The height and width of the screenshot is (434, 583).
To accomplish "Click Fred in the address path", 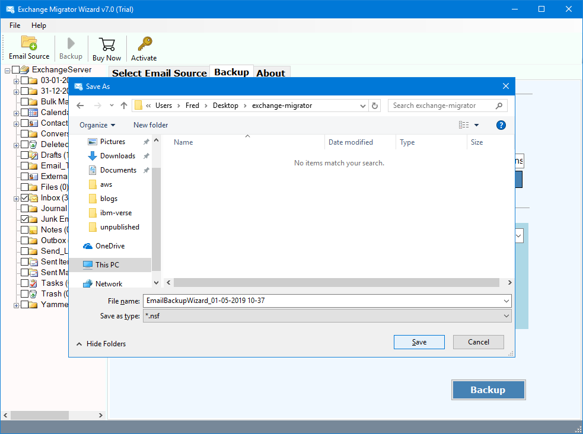I will point(192,106).
